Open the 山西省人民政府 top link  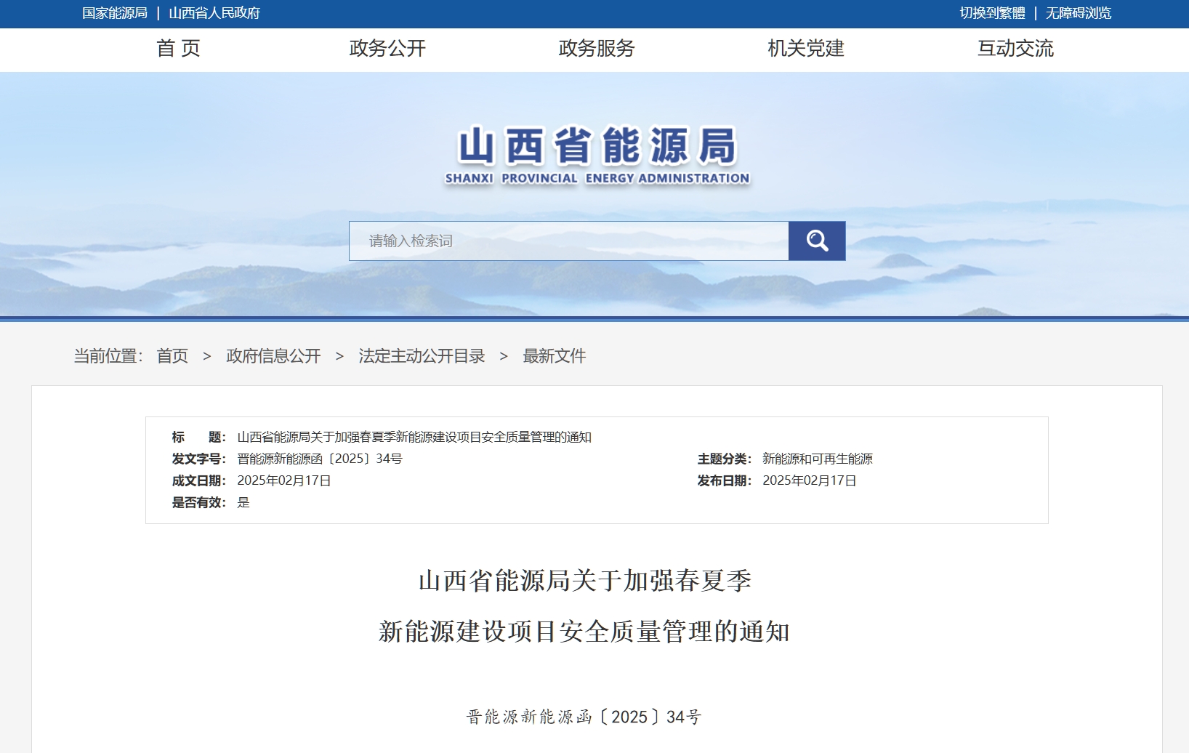pyautogui.click(x=214, y=13)
